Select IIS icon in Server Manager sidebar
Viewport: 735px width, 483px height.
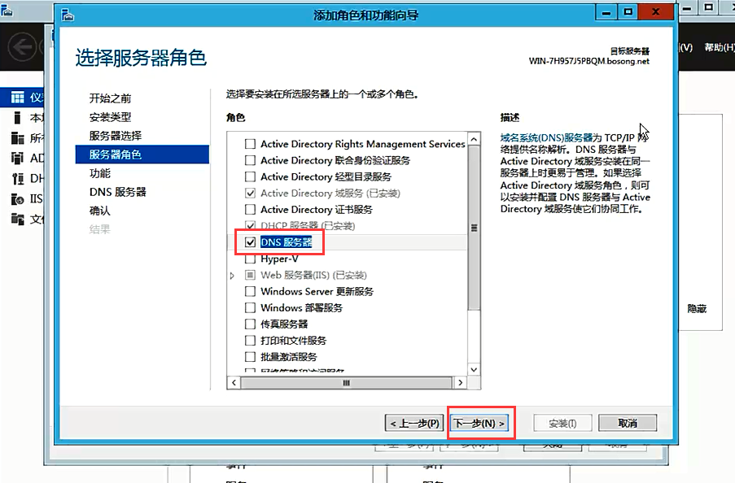pyautogui.click(x=18, y=199)
